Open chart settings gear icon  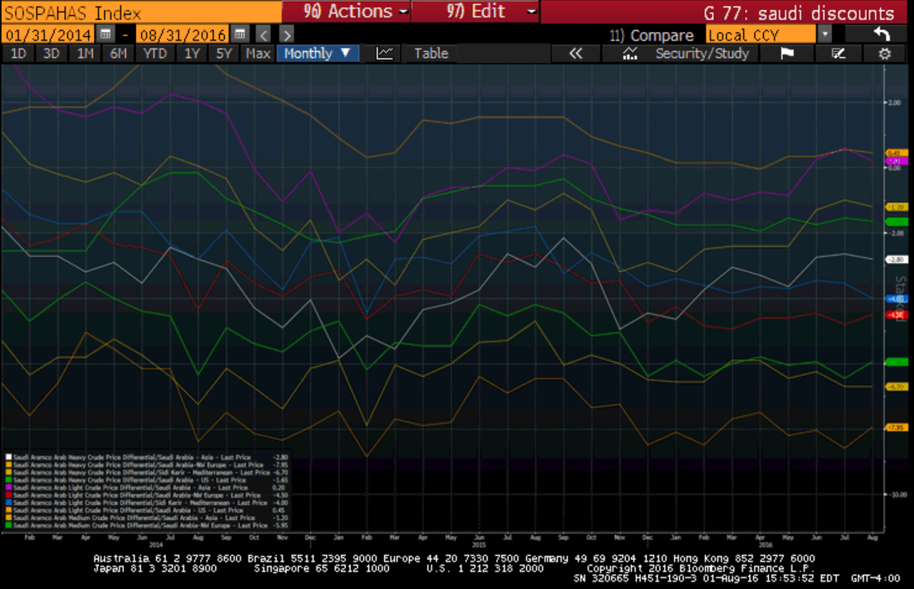[x=884, y=54]
